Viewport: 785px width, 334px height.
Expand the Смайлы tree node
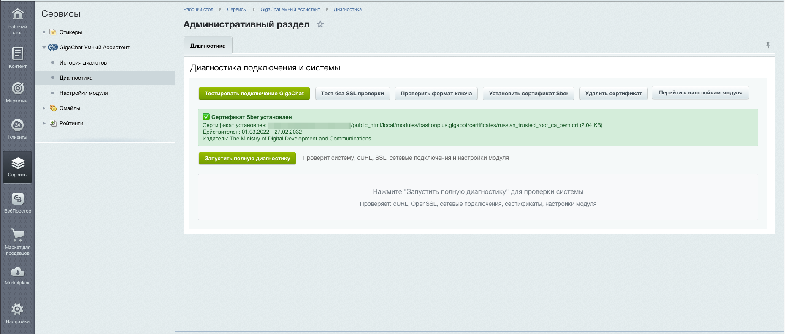coord(44,108)
